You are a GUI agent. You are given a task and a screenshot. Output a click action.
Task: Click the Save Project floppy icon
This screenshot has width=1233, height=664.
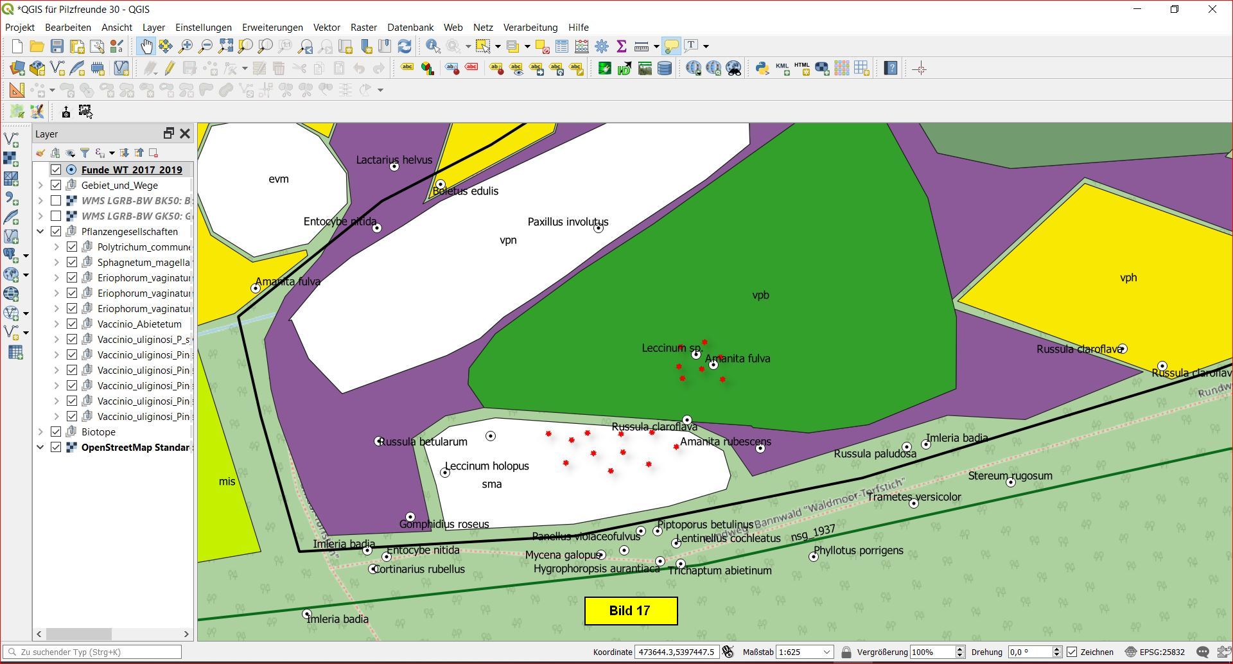point(57,46)
